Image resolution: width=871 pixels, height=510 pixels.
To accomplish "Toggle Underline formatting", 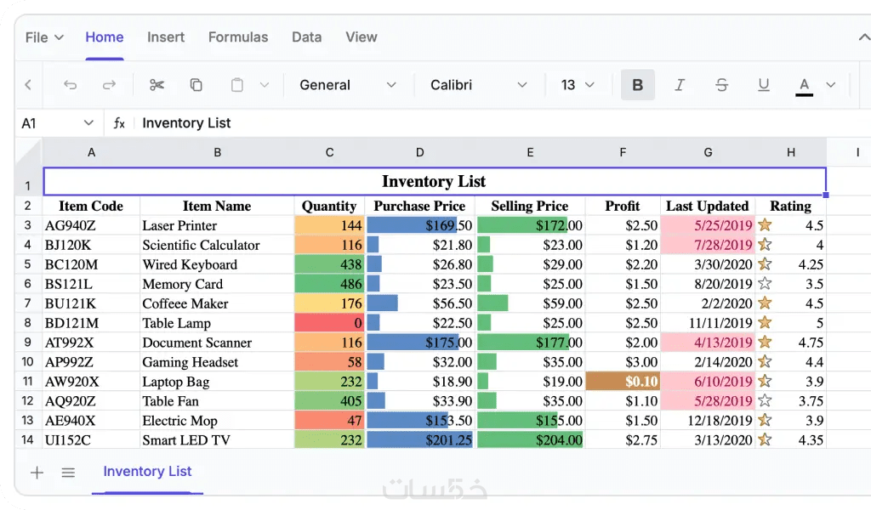I will pos(763,85).
